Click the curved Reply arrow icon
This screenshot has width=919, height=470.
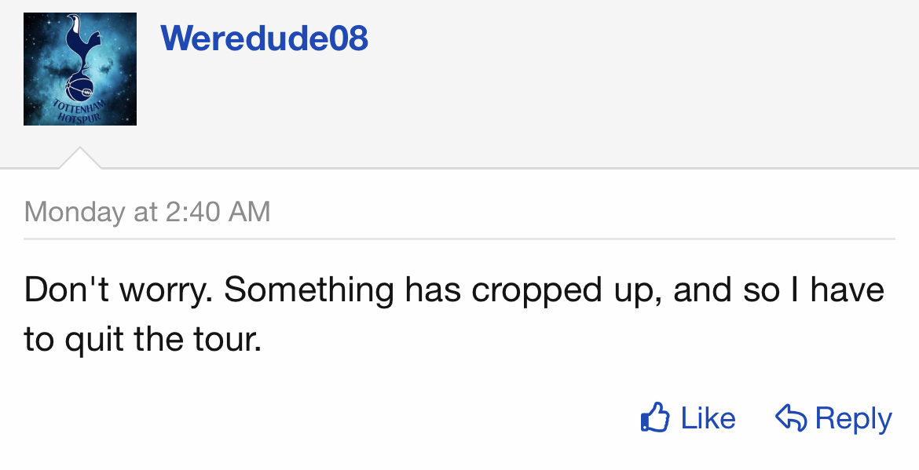(791, 418)
